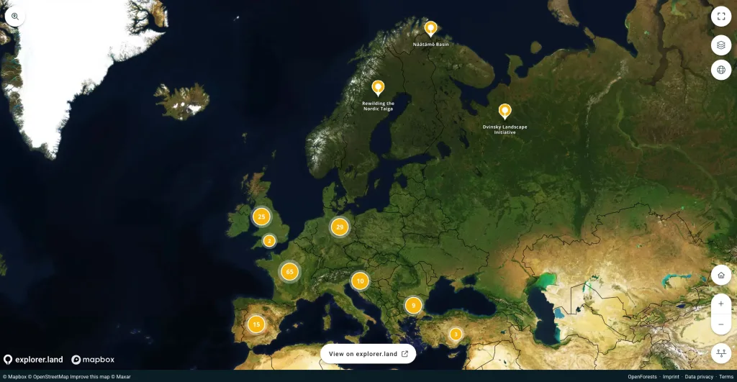
Task: Select the Rewilding the Nordic Taiga pin
Action: click(378, 88)
